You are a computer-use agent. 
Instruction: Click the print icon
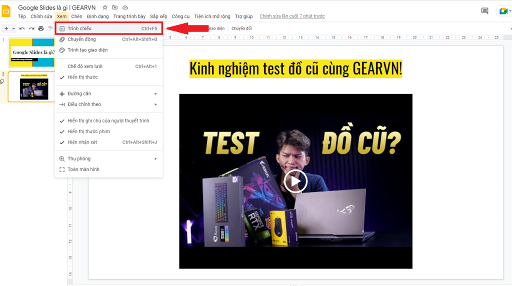[41, 28]
